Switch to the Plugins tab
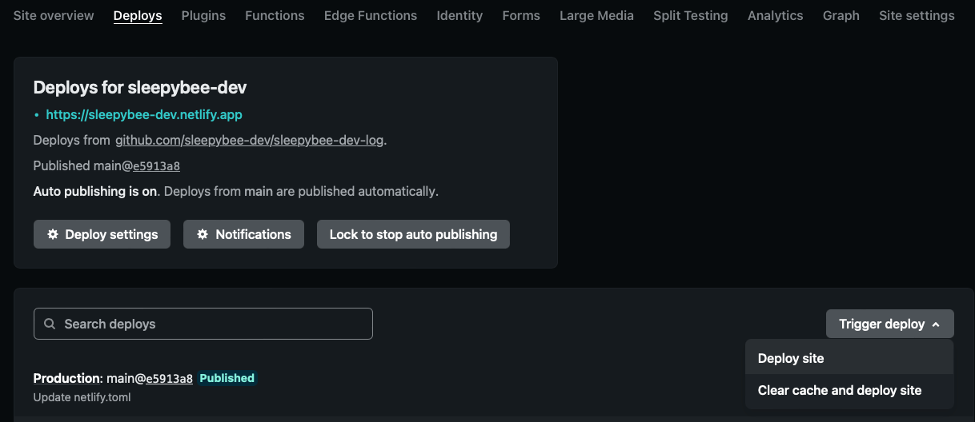The width and height of the screenshot is (975, 422). [x=203, y=15]
